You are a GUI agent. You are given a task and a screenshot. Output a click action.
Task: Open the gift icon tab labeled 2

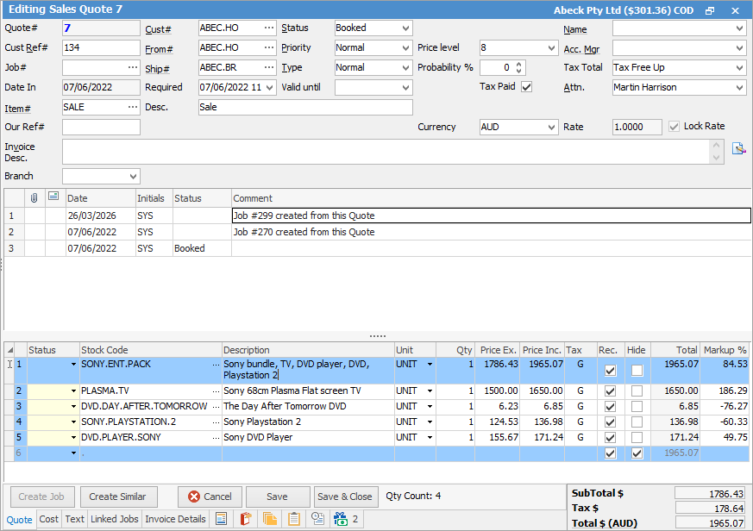pyautogui.click(x=345, y=519)
